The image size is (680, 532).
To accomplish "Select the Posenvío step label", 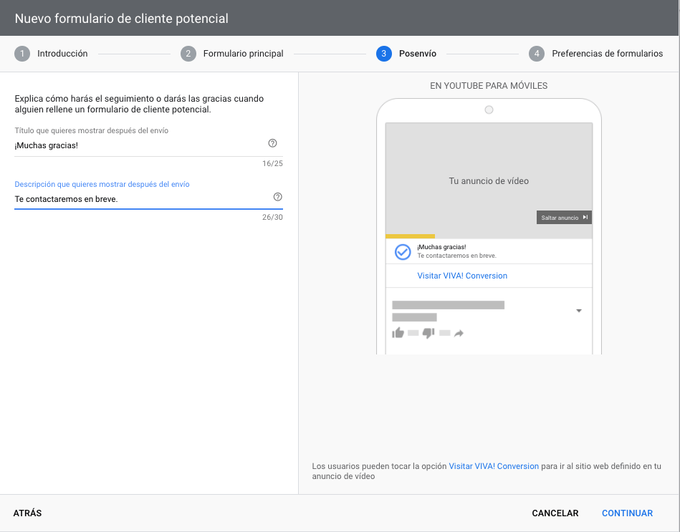I will tap(418, 54).
